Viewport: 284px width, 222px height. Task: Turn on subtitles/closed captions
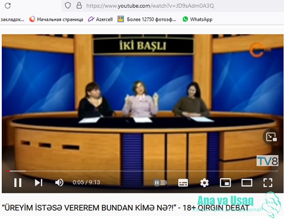point(183,183)
